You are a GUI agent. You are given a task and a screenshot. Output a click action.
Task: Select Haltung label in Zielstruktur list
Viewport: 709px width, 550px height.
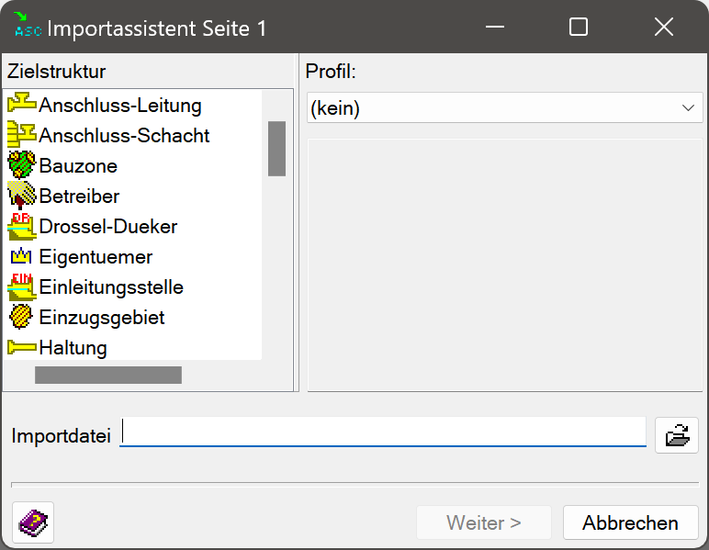(73, 347)
